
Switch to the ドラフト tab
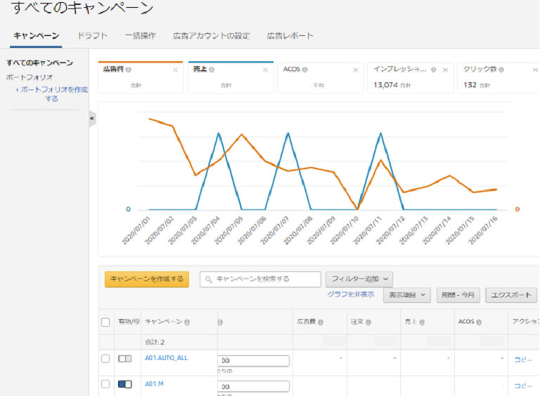[x=92, y=36]
